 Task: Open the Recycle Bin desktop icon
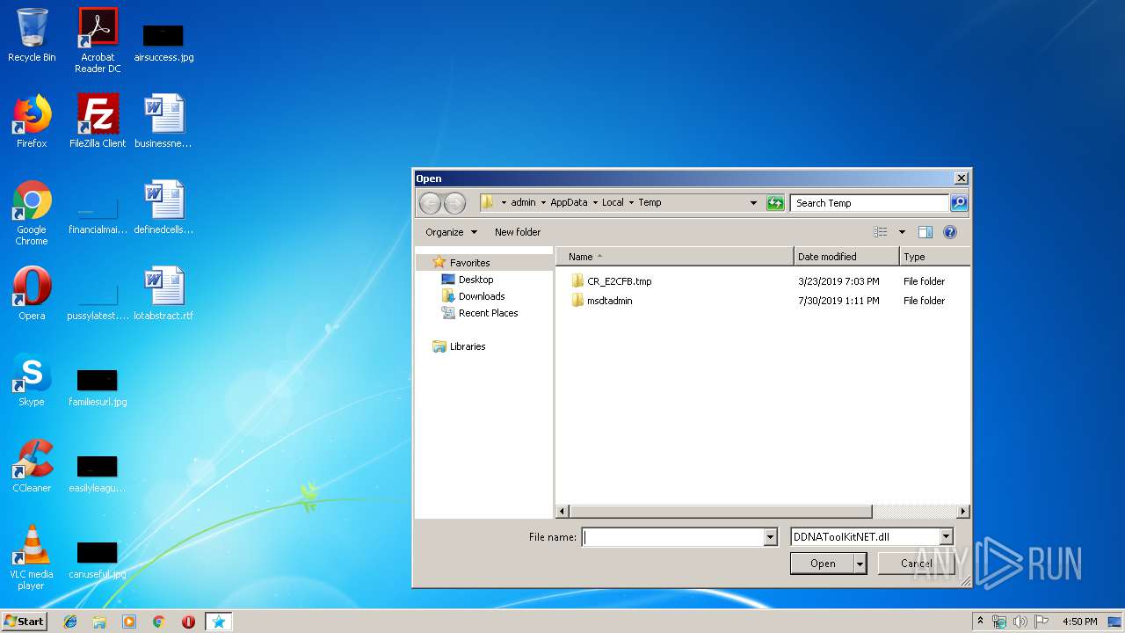point(32,35)
